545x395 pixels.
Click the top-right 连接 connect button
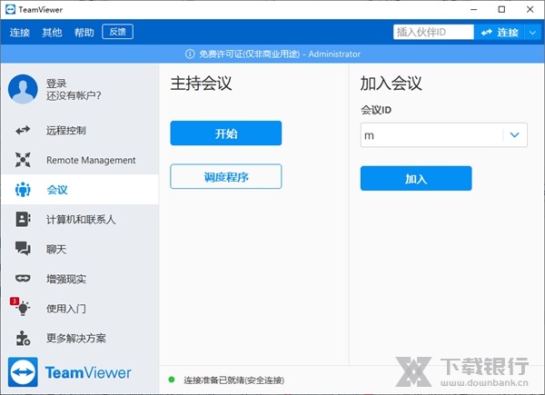500,32
